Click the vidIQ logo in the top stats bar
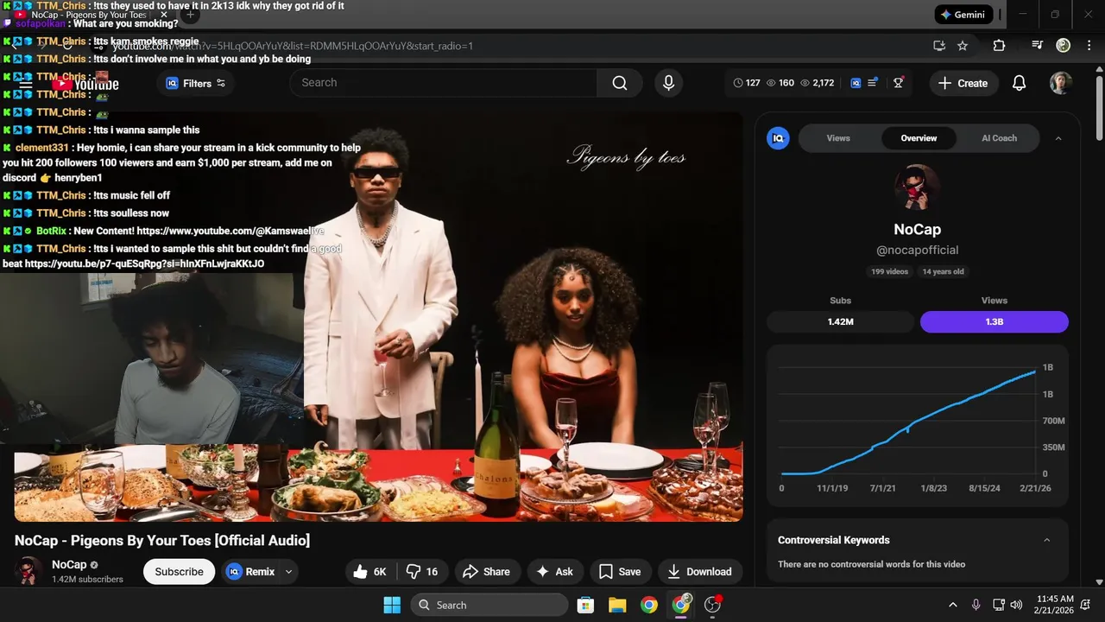Viewport: 1105px width, 622px height. point(856,83)
